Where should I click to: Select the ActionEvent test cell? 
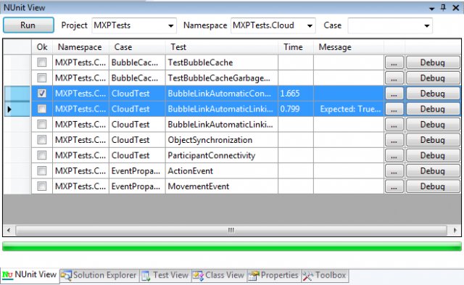222,170
